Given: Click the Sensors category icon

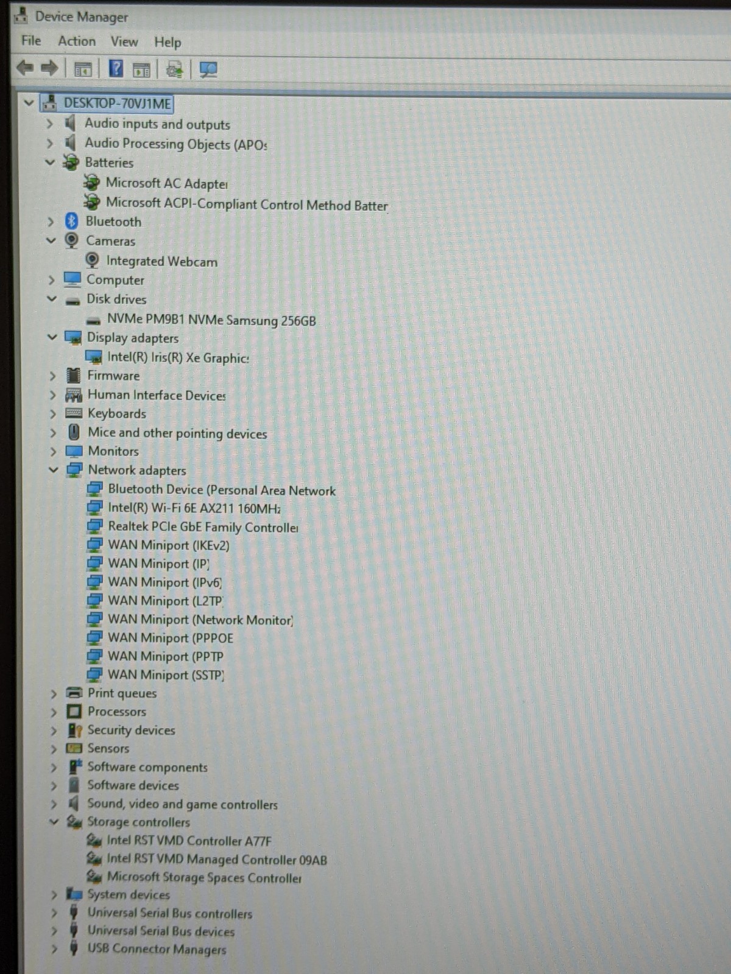Looking at the screenshot, I should (74, 748).
